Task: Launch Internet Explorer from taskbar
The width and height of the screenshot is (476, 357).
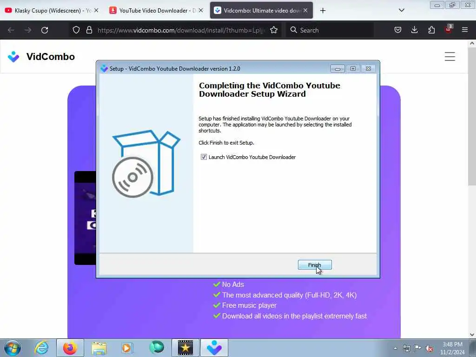Action: coord(41,348)
